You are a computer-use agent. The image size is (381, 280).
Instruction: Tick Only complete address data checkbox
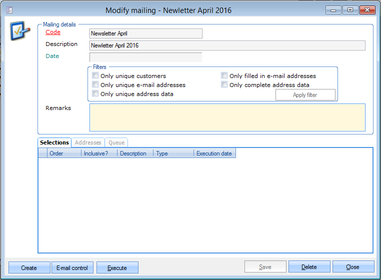224,85
